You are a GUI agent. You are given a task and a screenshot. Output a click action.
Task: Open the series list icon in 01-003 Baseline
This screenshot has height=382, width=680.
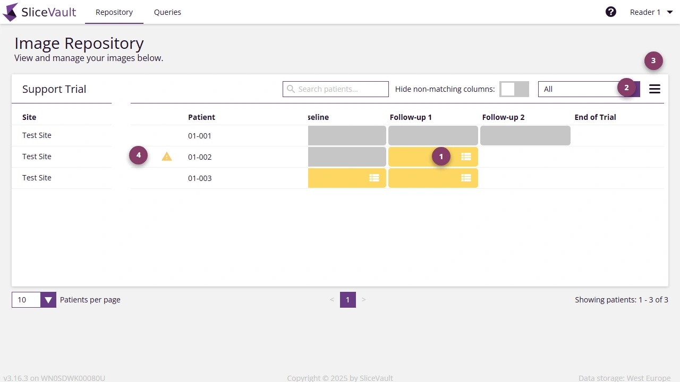(x=375, y=178)
